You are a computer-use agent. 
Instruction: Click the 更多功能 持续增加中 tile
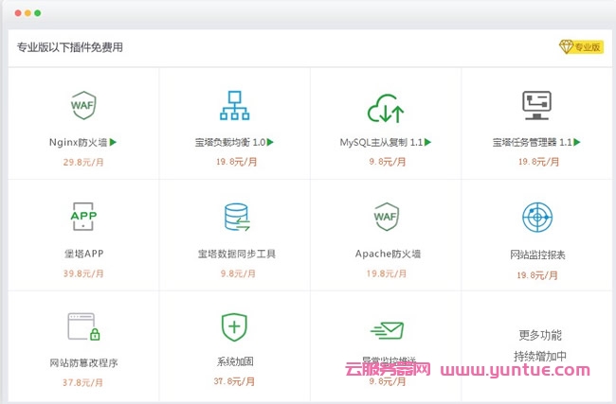coord(538,345)
